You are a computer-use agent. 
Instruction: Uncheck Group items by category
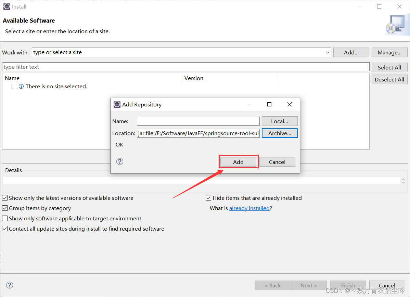5,208
